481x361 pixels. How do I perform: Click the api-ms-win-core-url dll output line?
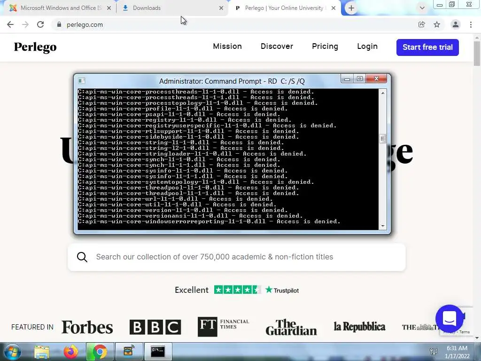(175, 199)
